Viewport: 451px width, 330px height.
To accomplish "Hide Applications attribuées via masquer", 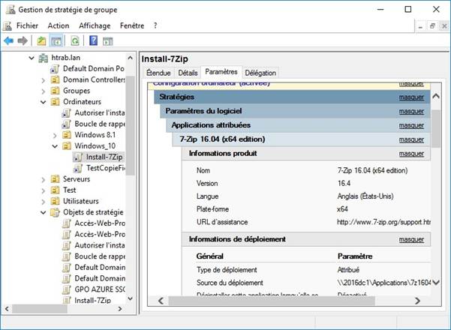I will pyautogui.click(x=411, y=125).
